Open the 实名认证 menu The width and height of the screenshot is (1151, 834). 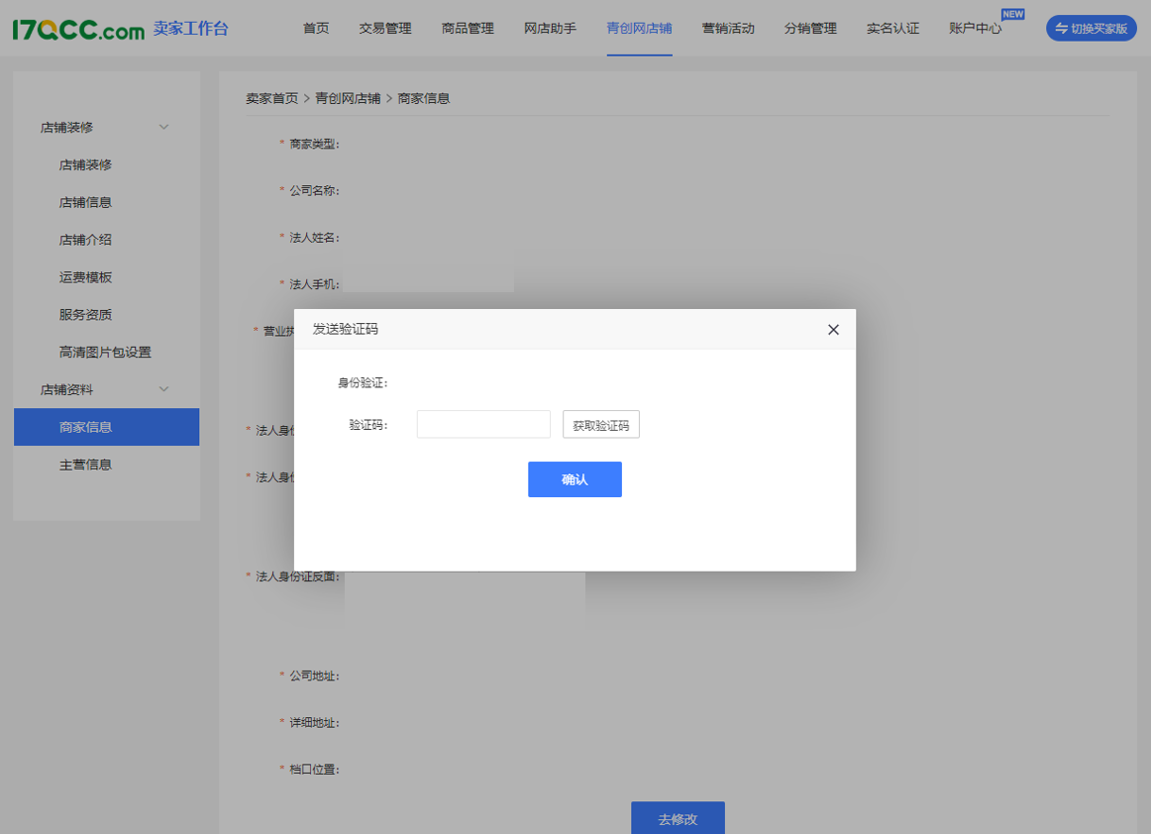892,29
